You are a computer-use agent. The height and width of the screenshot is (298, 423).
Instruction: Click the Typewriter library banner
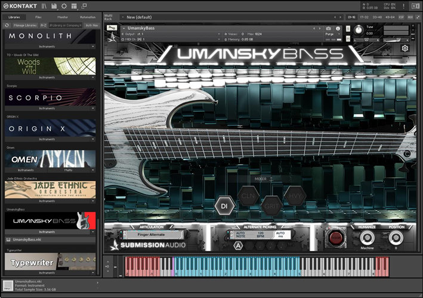[x=50, y=262]
